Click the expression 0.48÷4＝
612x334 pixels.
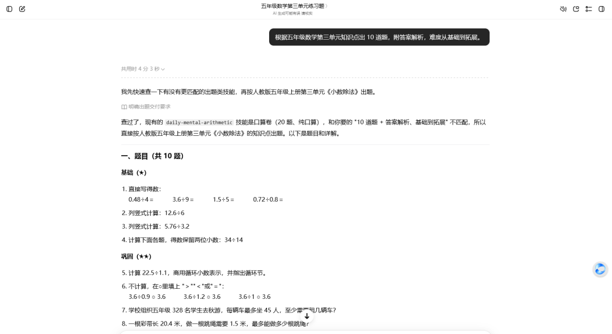(x=141, y=199)
